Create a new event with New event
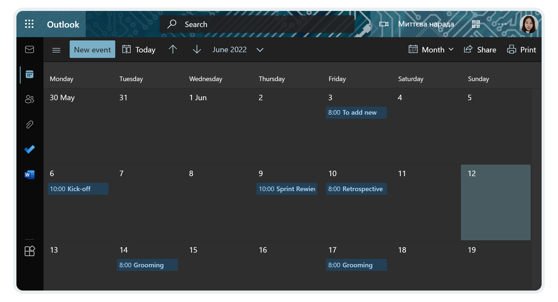The height and width of the screenshot is (302, 558). click(x=92, y=49)
